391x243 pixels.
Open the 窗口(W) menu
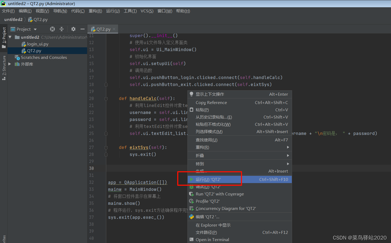pyautogui.click(x=165, y=11)
